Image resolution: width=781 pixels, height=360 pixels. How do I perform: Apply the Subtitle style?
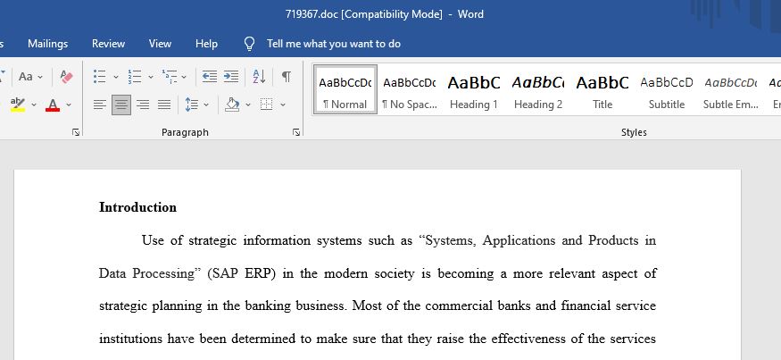tap(667, 89)
